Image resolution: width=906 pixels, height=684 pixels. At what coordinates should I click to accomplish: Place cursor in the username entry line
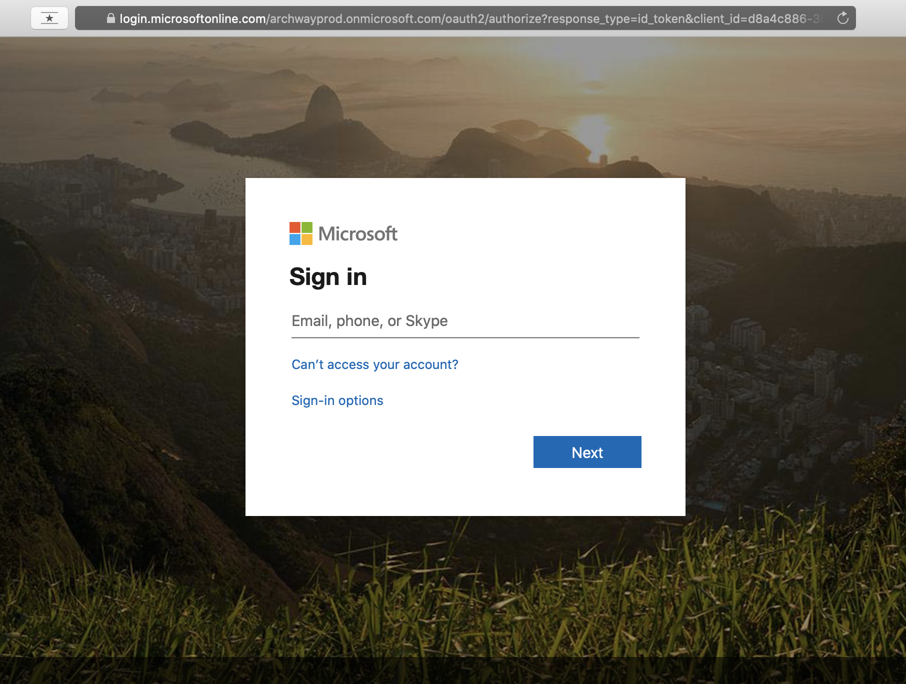pyautogui.click(x=464, y=321)
